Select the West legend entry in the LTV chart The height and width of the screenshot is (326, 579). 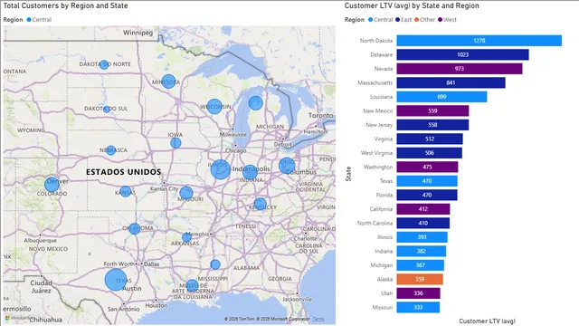pyautogui.click(x=447, y=20)
